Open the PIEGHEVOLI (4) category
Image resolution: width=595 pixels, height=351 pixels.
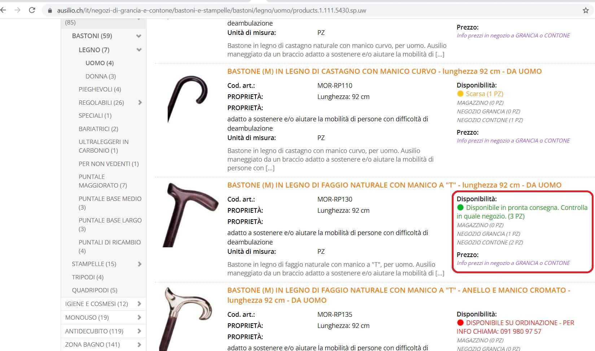pyautogui.click(x=100, y=89)
